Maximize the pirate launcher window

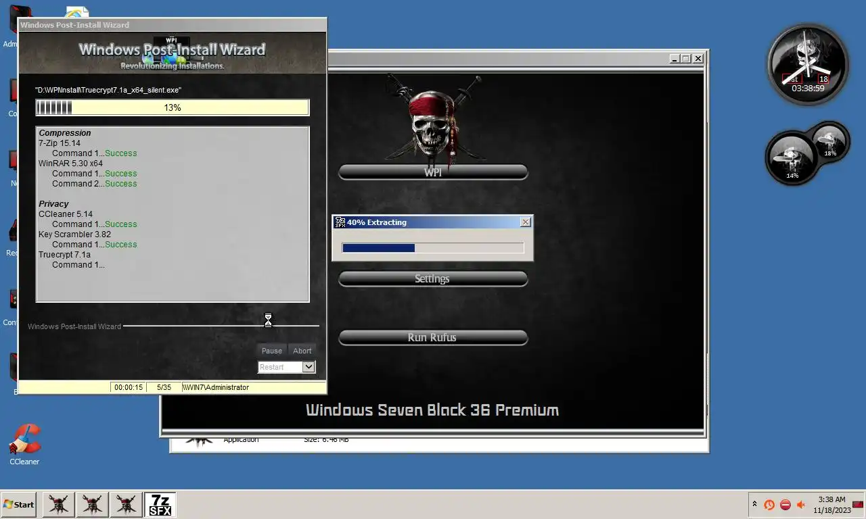(x=686, y=59)
